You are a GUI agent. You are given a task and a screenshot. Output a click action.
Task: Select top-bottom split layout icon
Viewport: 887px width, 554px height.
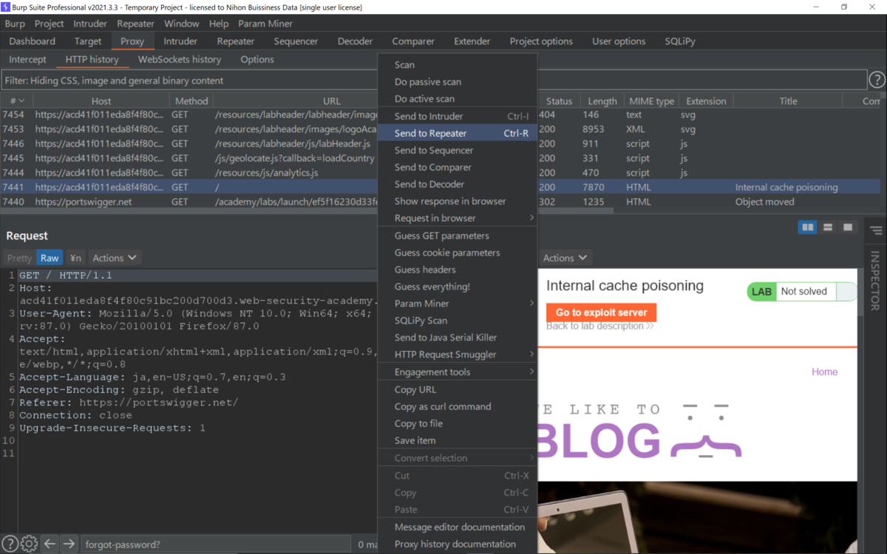pyautogui.click(x=828, y=228)
